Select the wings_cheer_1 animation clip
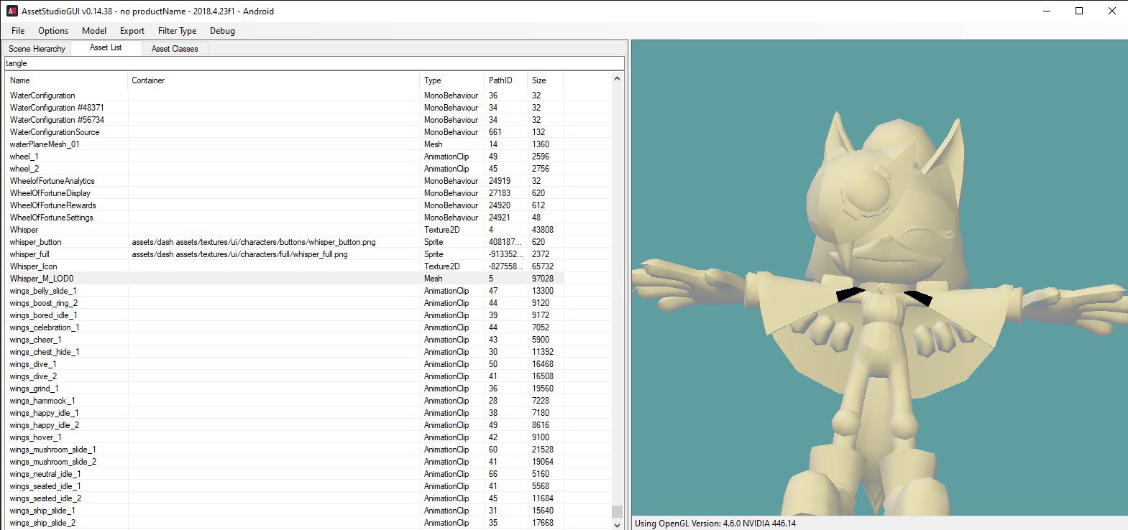1128x530 pixels. tap(309, 340)
